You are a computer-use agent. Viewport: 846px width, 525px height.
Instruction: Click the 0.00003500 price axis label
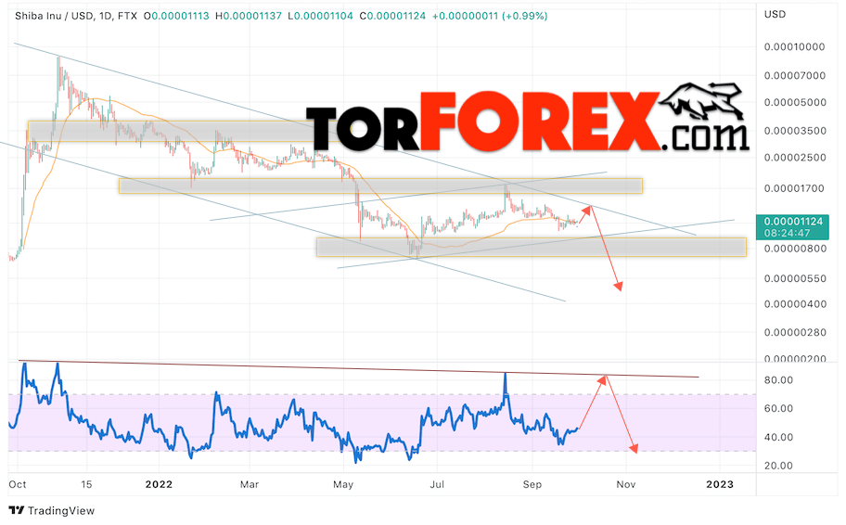click(x=794, y=131)
